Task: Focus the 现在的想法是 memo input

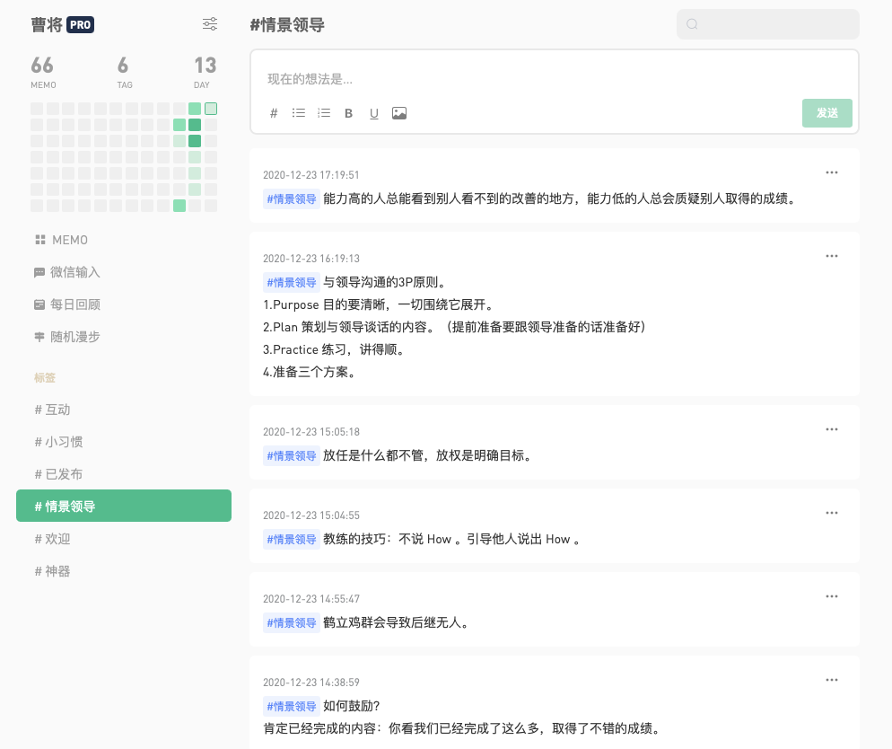Action: [554, 79]
